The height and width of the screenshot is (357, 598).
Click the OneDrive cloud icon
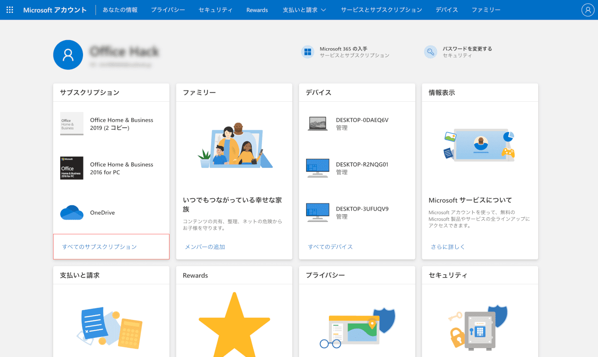[x=72, y=212]
